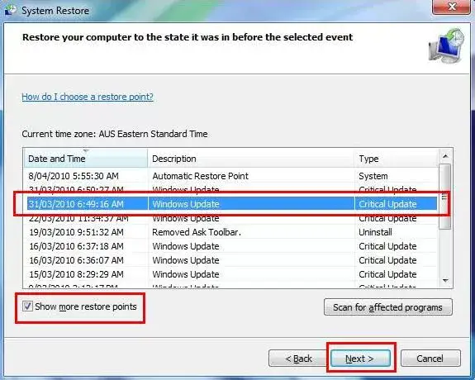Uncheck Show more restore points checkbox
The image size is (475, 380).
click(x=27, y=306)
